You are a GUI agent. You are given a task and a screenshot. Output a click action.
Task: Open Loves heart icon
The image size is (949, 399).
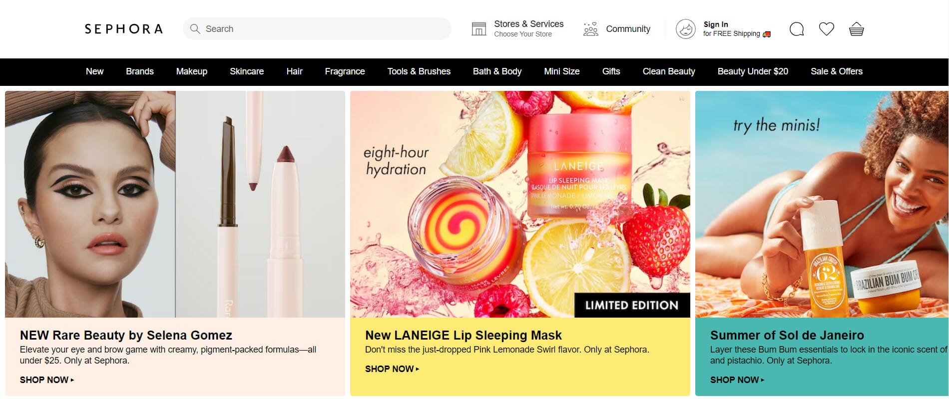(x=827, y=29)
